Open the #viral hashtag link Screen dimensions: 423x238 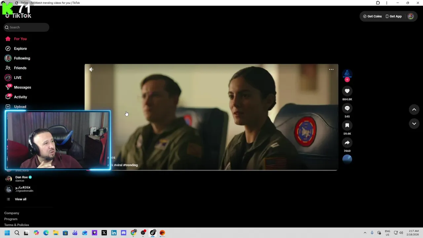118,165
